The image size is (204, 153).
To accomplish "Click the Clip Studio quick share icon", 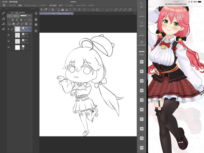I will (x=46, y=10).
